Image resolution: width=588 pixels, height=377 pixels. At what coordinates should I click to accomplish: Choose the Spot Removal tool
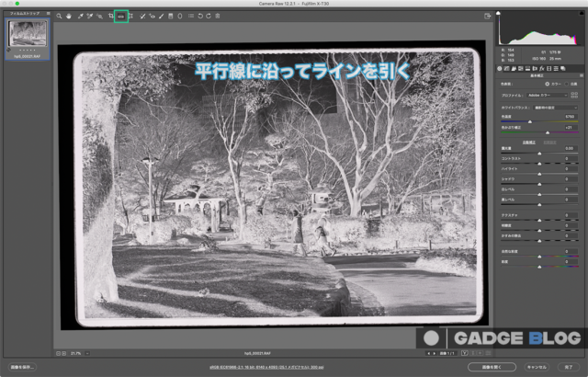pos(142,17)
